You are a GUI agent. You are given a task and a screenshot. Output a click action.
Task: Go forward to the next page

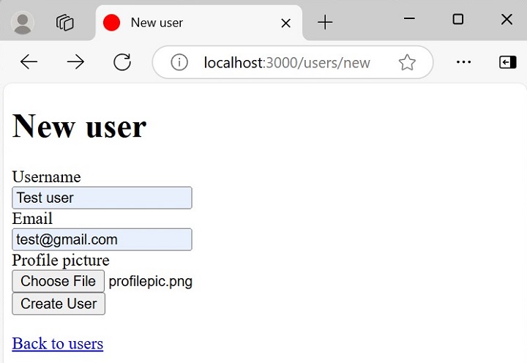[75, 62]
